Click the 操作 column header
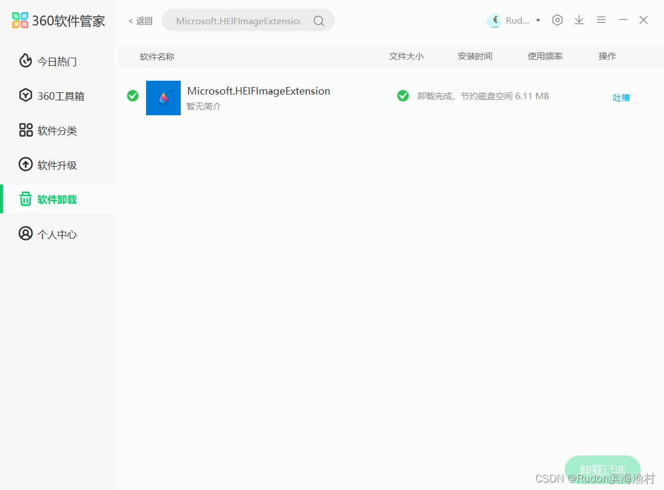 tap(607, 56)
